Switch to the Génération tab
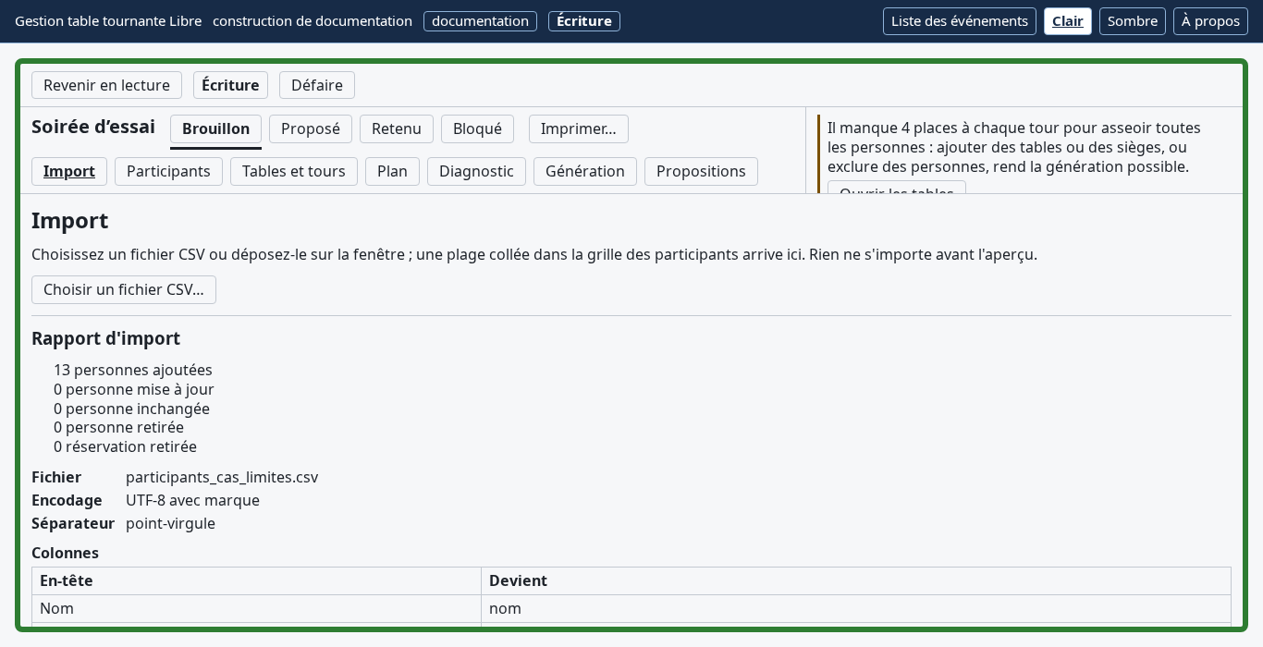Image resolution: width=1263 pixels, height=647 pixels. tap(585, 172)
